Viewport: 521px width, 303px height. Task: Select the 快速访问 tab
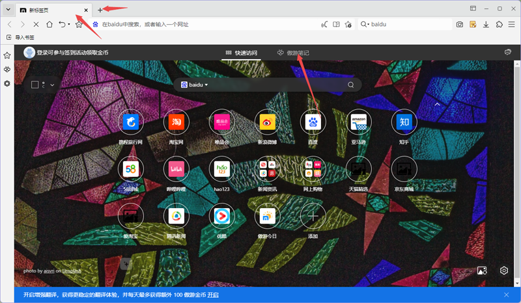(241, 53)
